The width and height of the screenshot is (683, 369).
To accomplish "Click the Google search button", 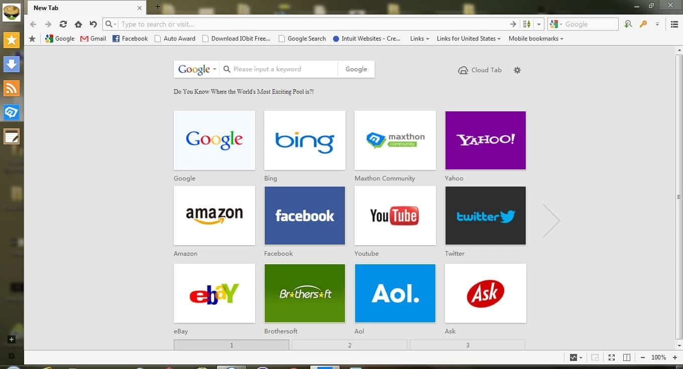I will coord(356,69).
